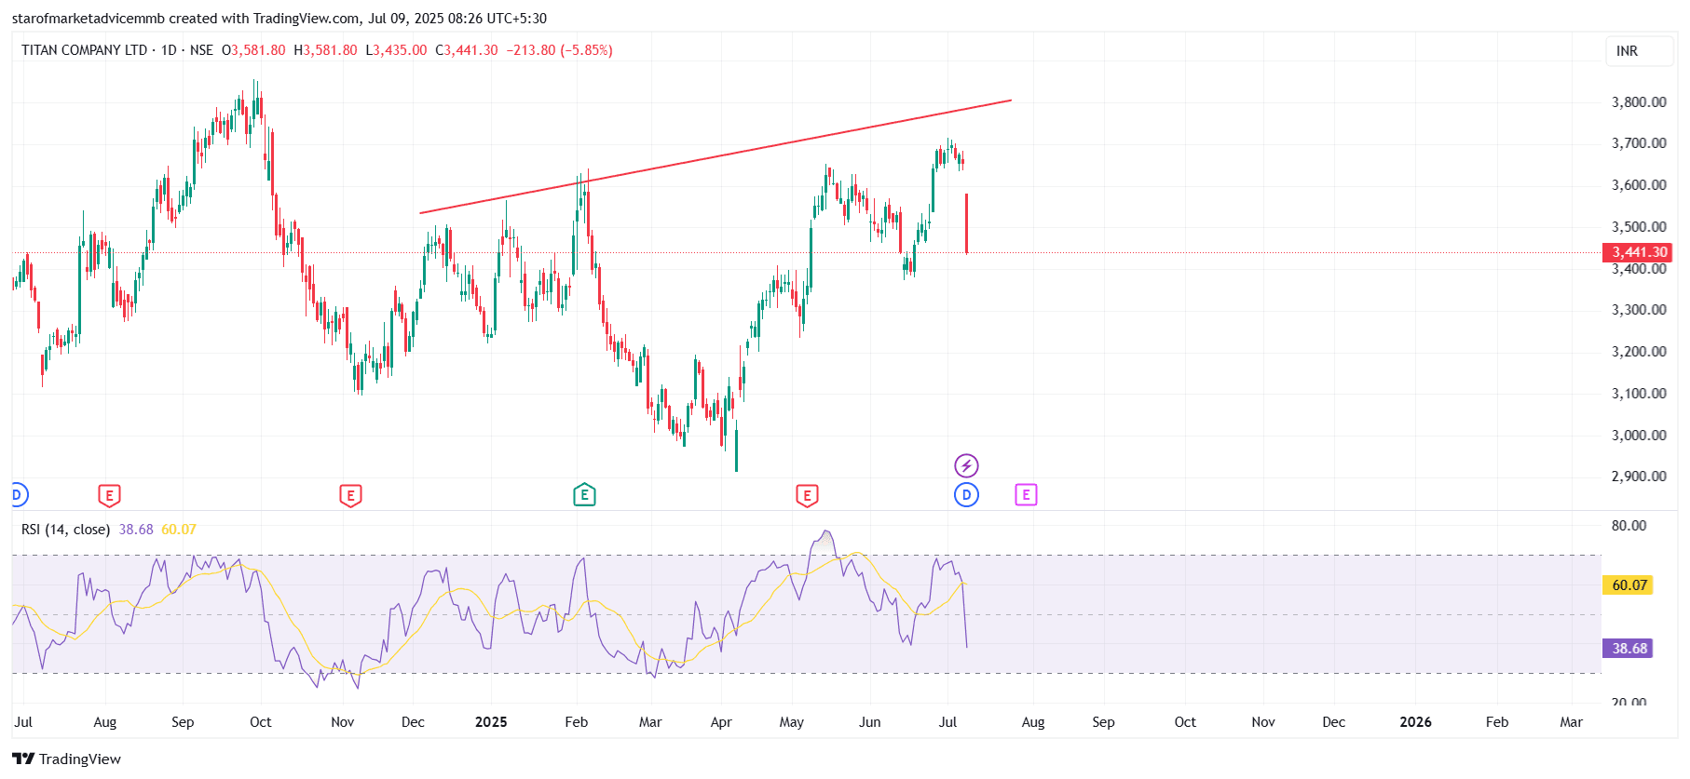Open the INR currency selector
The image size is (1690, 779).
1640,51
